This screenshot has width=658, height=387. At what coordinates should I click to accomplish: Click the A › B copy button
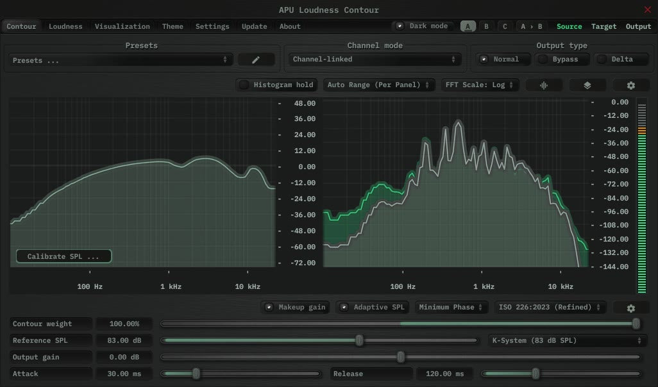(x=532, y=26)
